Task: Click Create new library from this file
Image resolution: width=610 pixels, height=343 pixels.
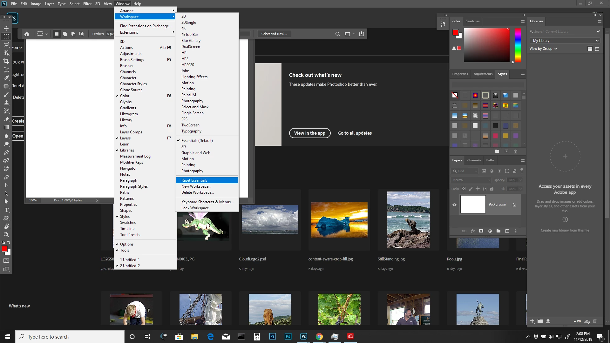Action: tap(565, 231)
